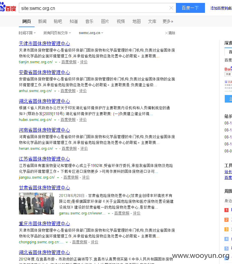Click the Baidu logo icon
The height and width of the screenshot is (264, 232).
coord(8,7)
